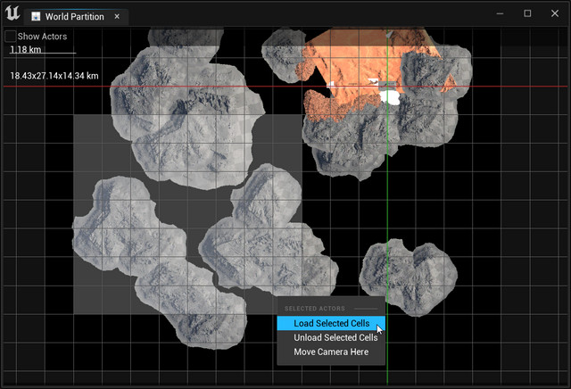
Task: Click the Unreal Engine logo icon
Action: coord(12,13)
